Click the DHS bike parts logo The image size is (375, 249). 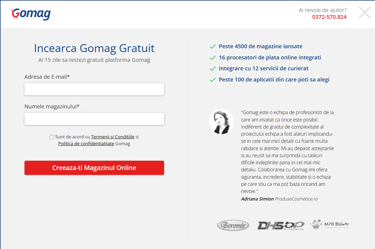click(x=281, y=226)
